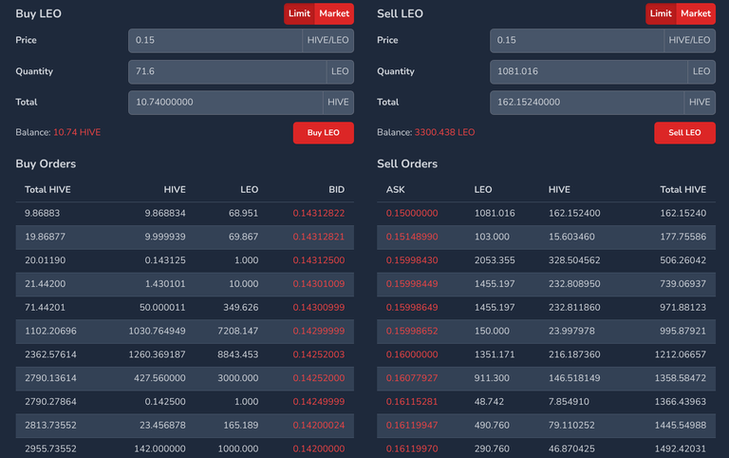This screenshot has height=458, width=729.
Task: Click ask price 0.16119970
Action: [x=412, y=448]
